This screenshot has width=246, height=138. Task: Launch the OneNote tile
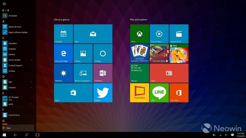(103, 73)
